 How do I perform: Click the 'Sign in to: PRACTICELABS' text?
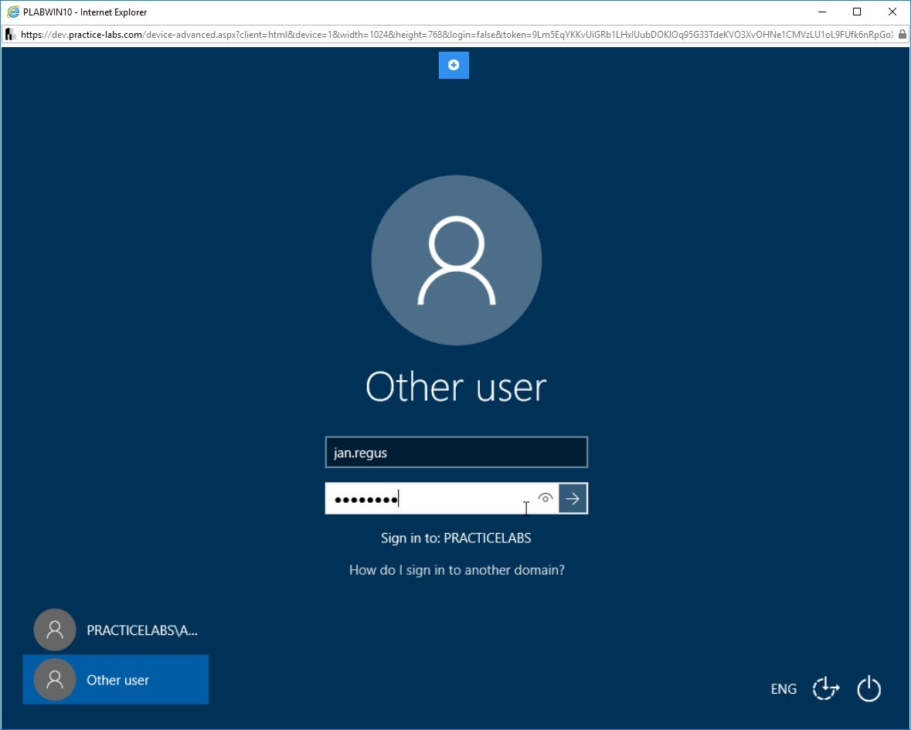pos(456,538)
